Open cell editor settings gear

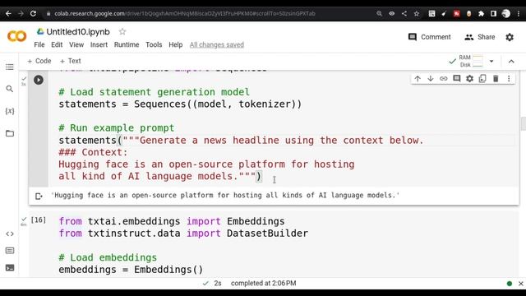(469, 79)
